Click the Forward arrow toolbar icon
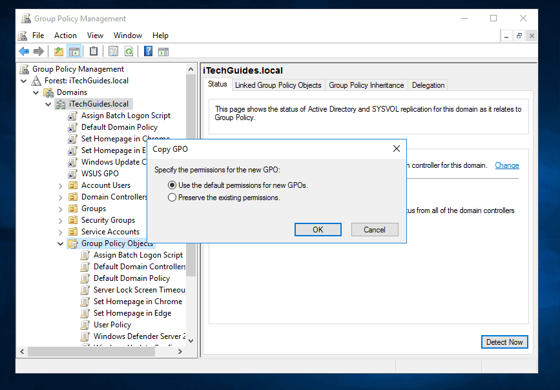This screenshot has width=560, height=390. pyautogui.click(x=39, y=52)
